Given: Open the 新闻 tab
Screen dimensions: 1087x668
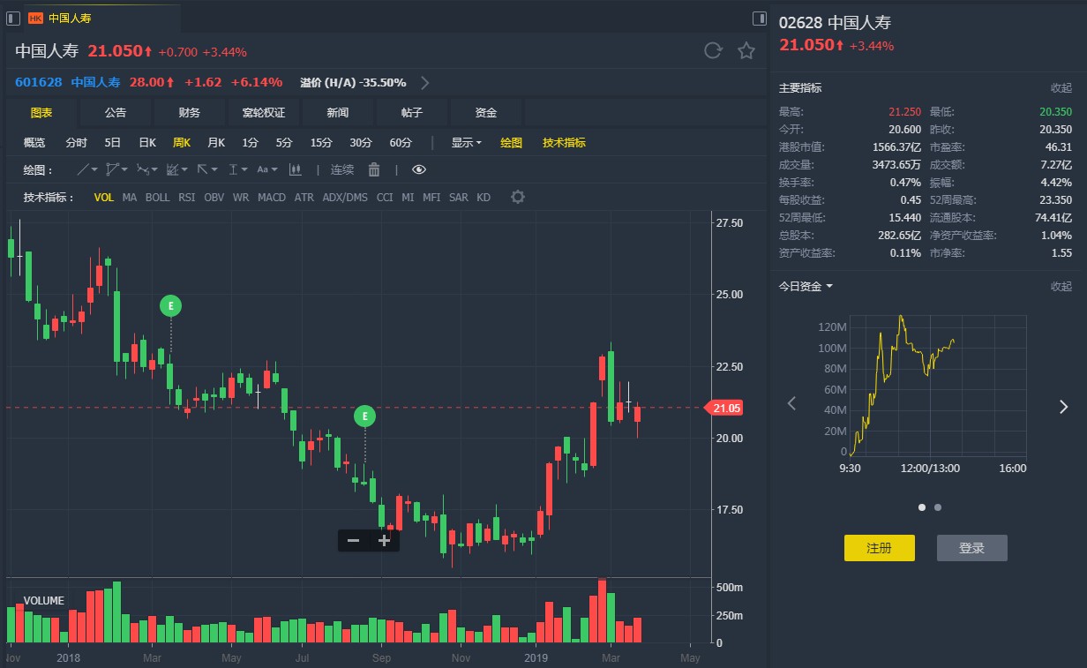Looking at the screenshot, I should [338, 113].
